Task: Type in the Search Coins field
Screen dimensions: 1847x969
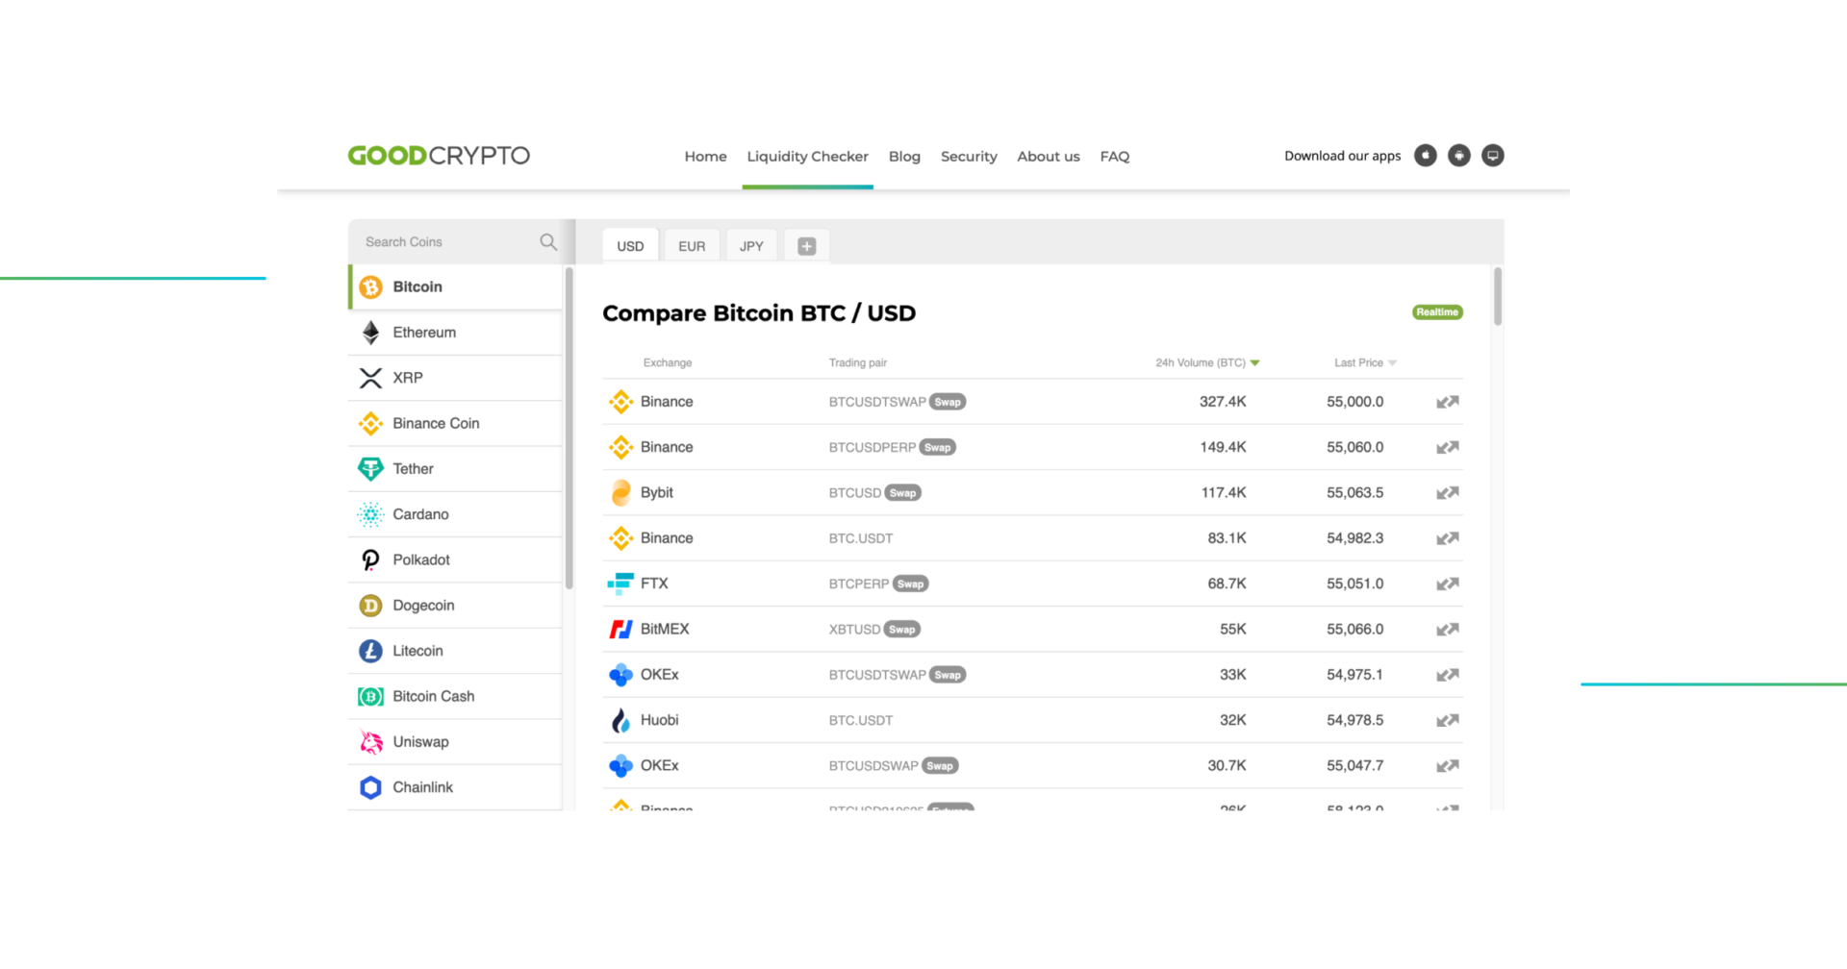Action: [x=443, y=241]
